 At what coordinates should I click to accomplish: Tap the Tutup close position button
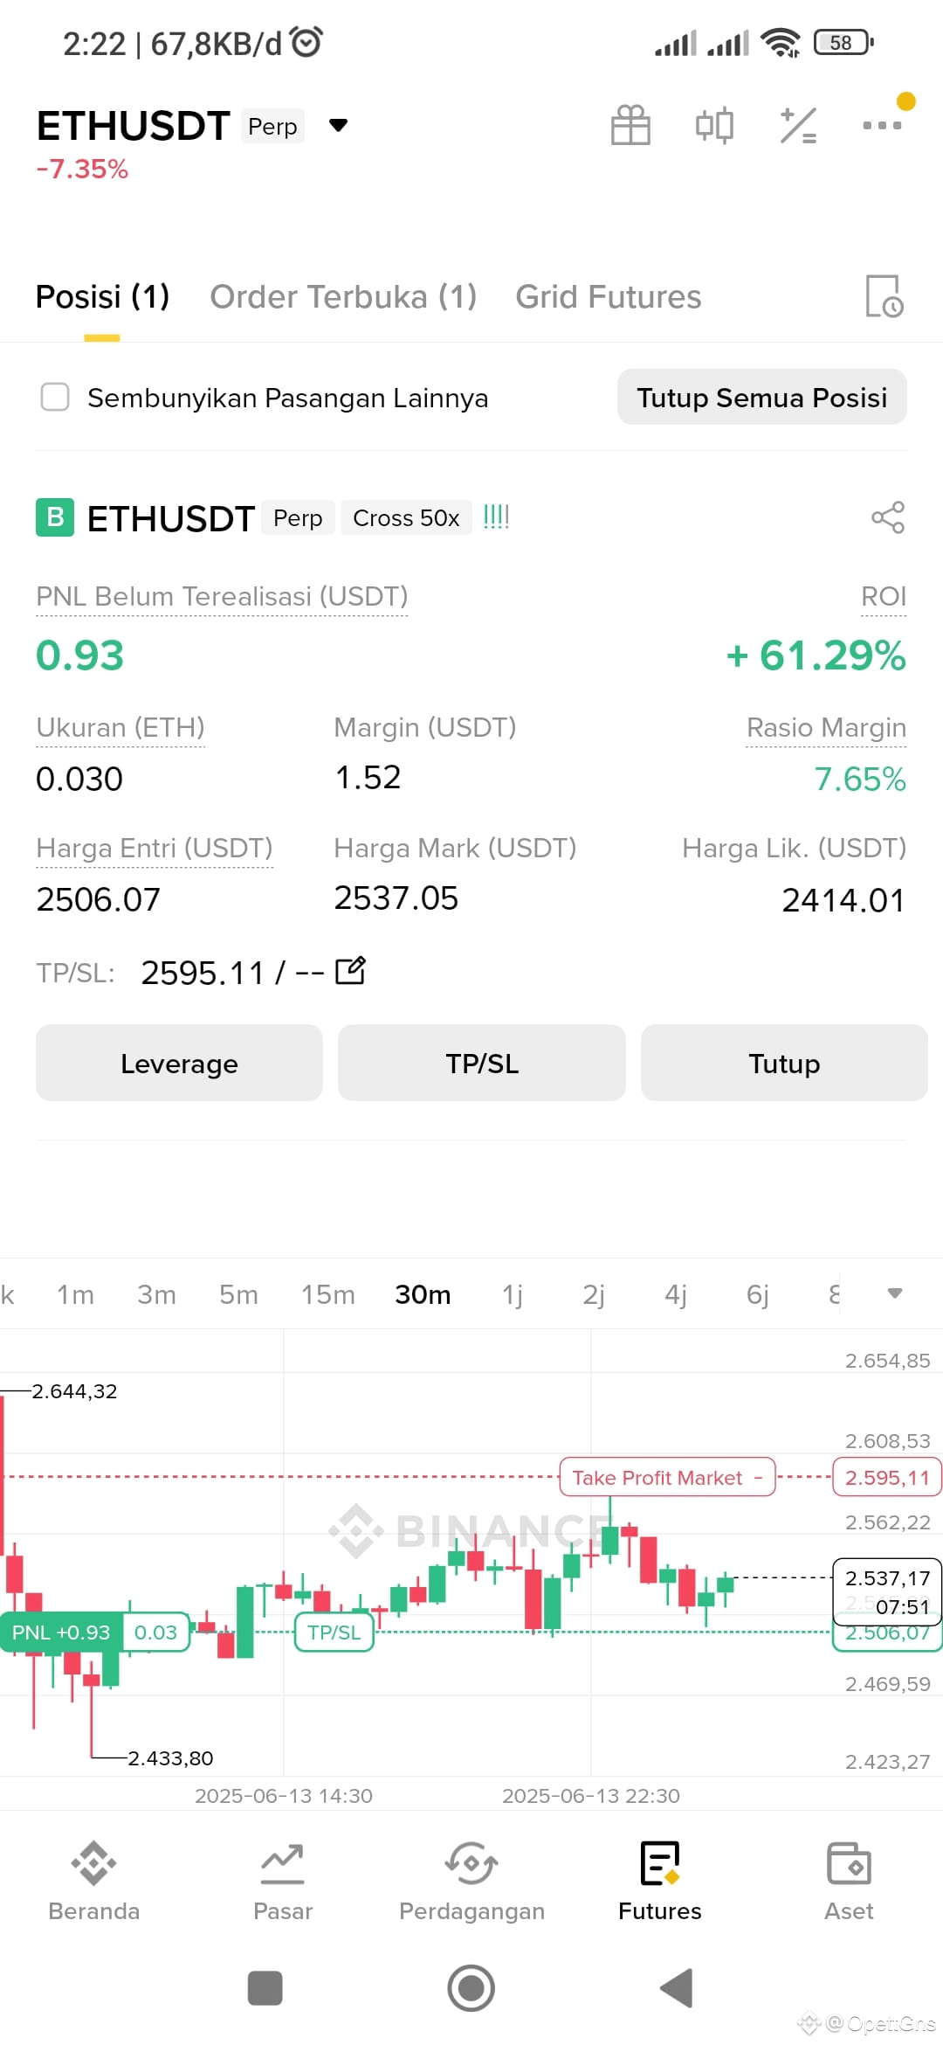pyautogui.click(x=784, y=1063)
